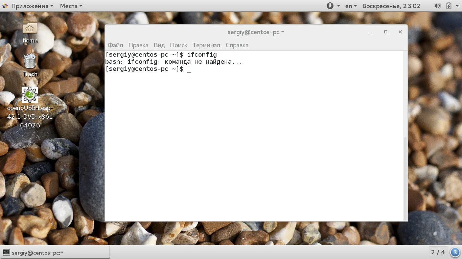Click the terminal prompt cursor line
The height and width of the screenshot is (259, 462).
(148, 69)
